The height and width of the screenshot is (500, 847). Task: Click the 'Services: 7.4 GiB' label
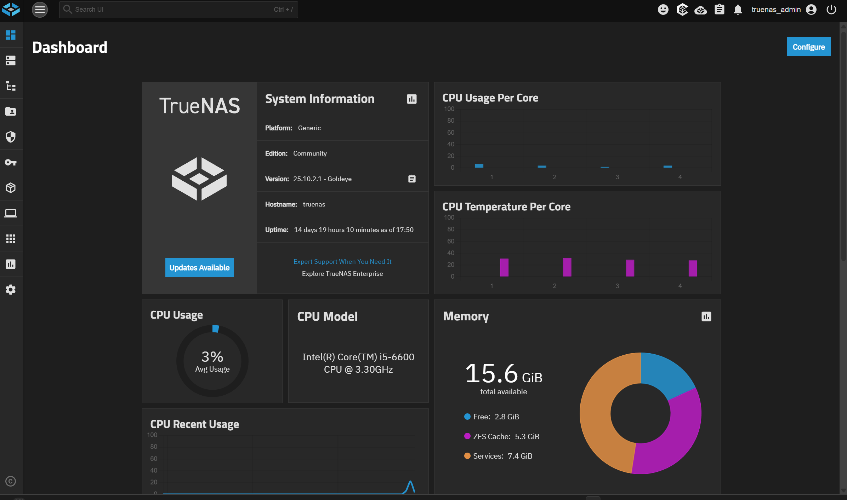(x=502, y=456)
